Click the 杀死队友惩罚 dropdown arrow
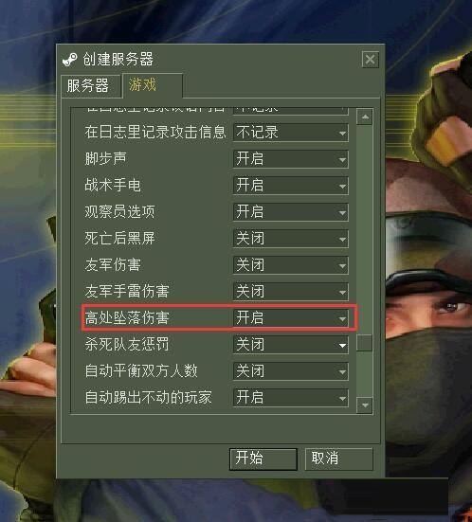The width and height of the screenshot is (472, 522). tap(342, 345)
